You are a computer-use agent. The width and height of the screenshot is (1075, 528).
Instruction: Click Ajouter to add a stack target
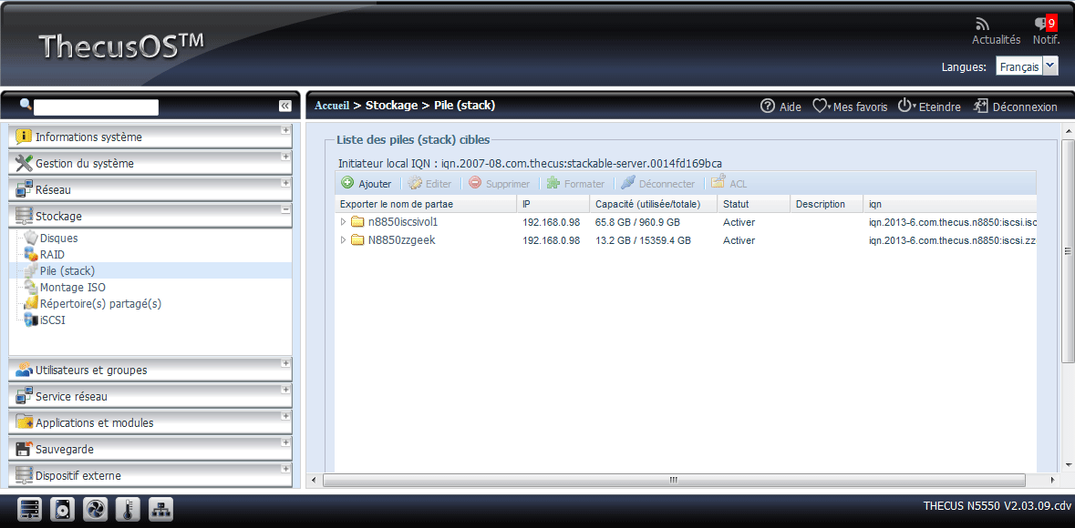[367, 184]
